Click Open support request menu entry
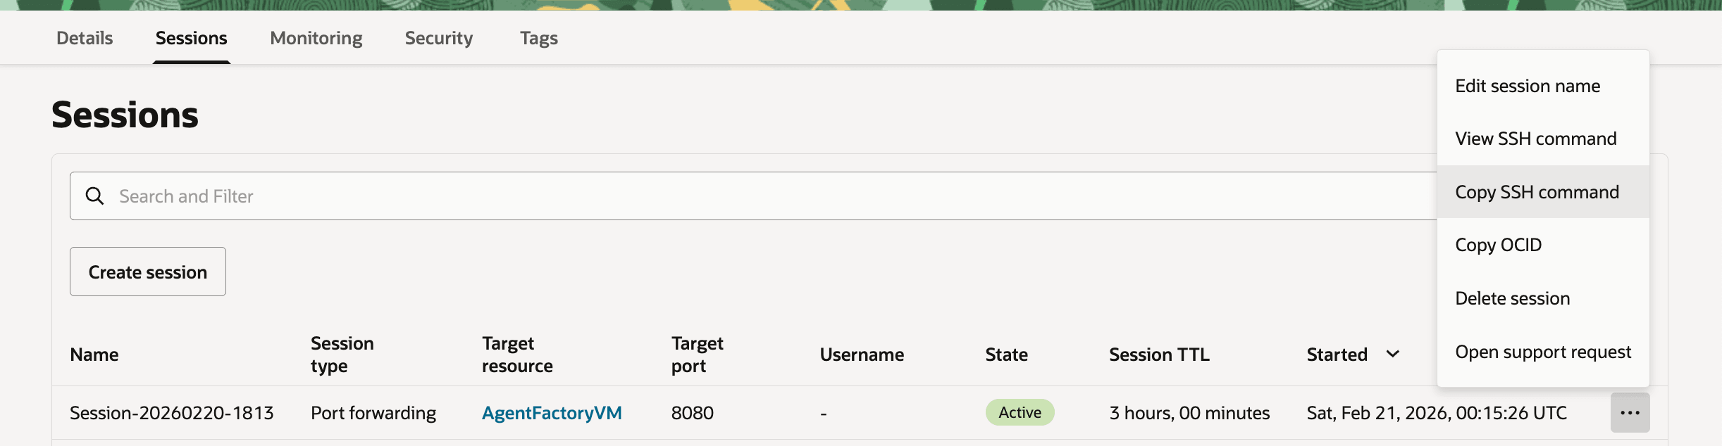 [1543, 352]
